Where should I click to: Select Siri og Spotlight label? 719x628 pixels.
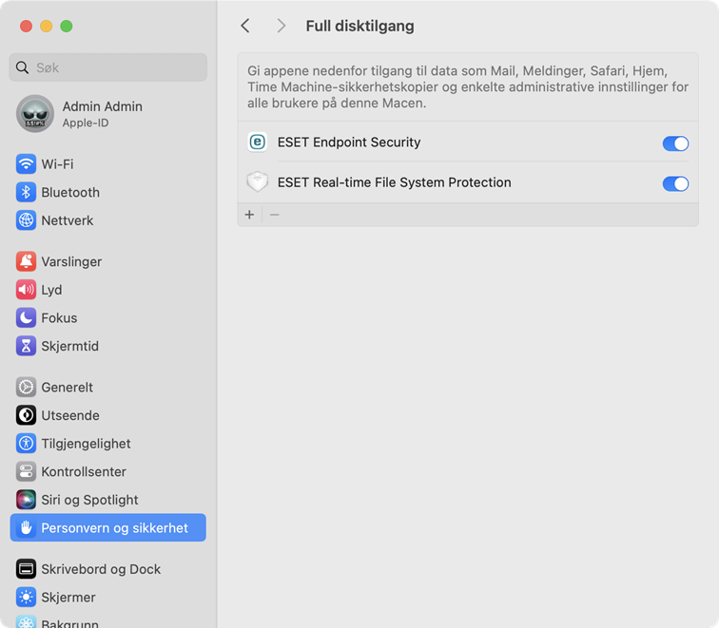click(89, 500)
